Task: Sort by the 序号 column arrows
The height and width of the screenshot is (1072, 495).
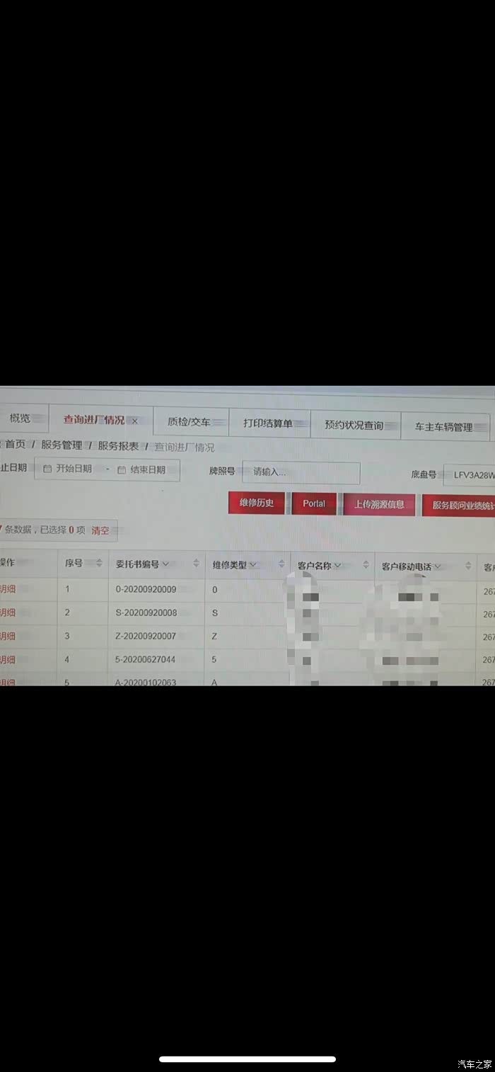Action: point(99,564)
